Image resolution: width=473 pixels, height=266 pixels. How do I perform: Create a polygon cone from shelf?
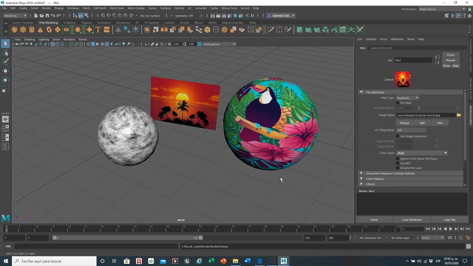(40, 30)
